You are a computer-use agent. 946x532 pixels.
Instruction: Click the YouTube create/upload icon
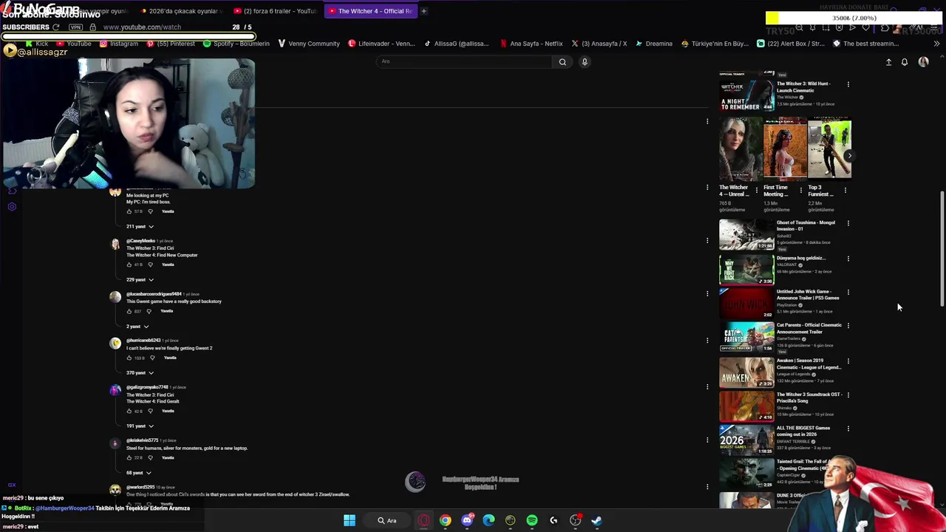coord(888,62)
